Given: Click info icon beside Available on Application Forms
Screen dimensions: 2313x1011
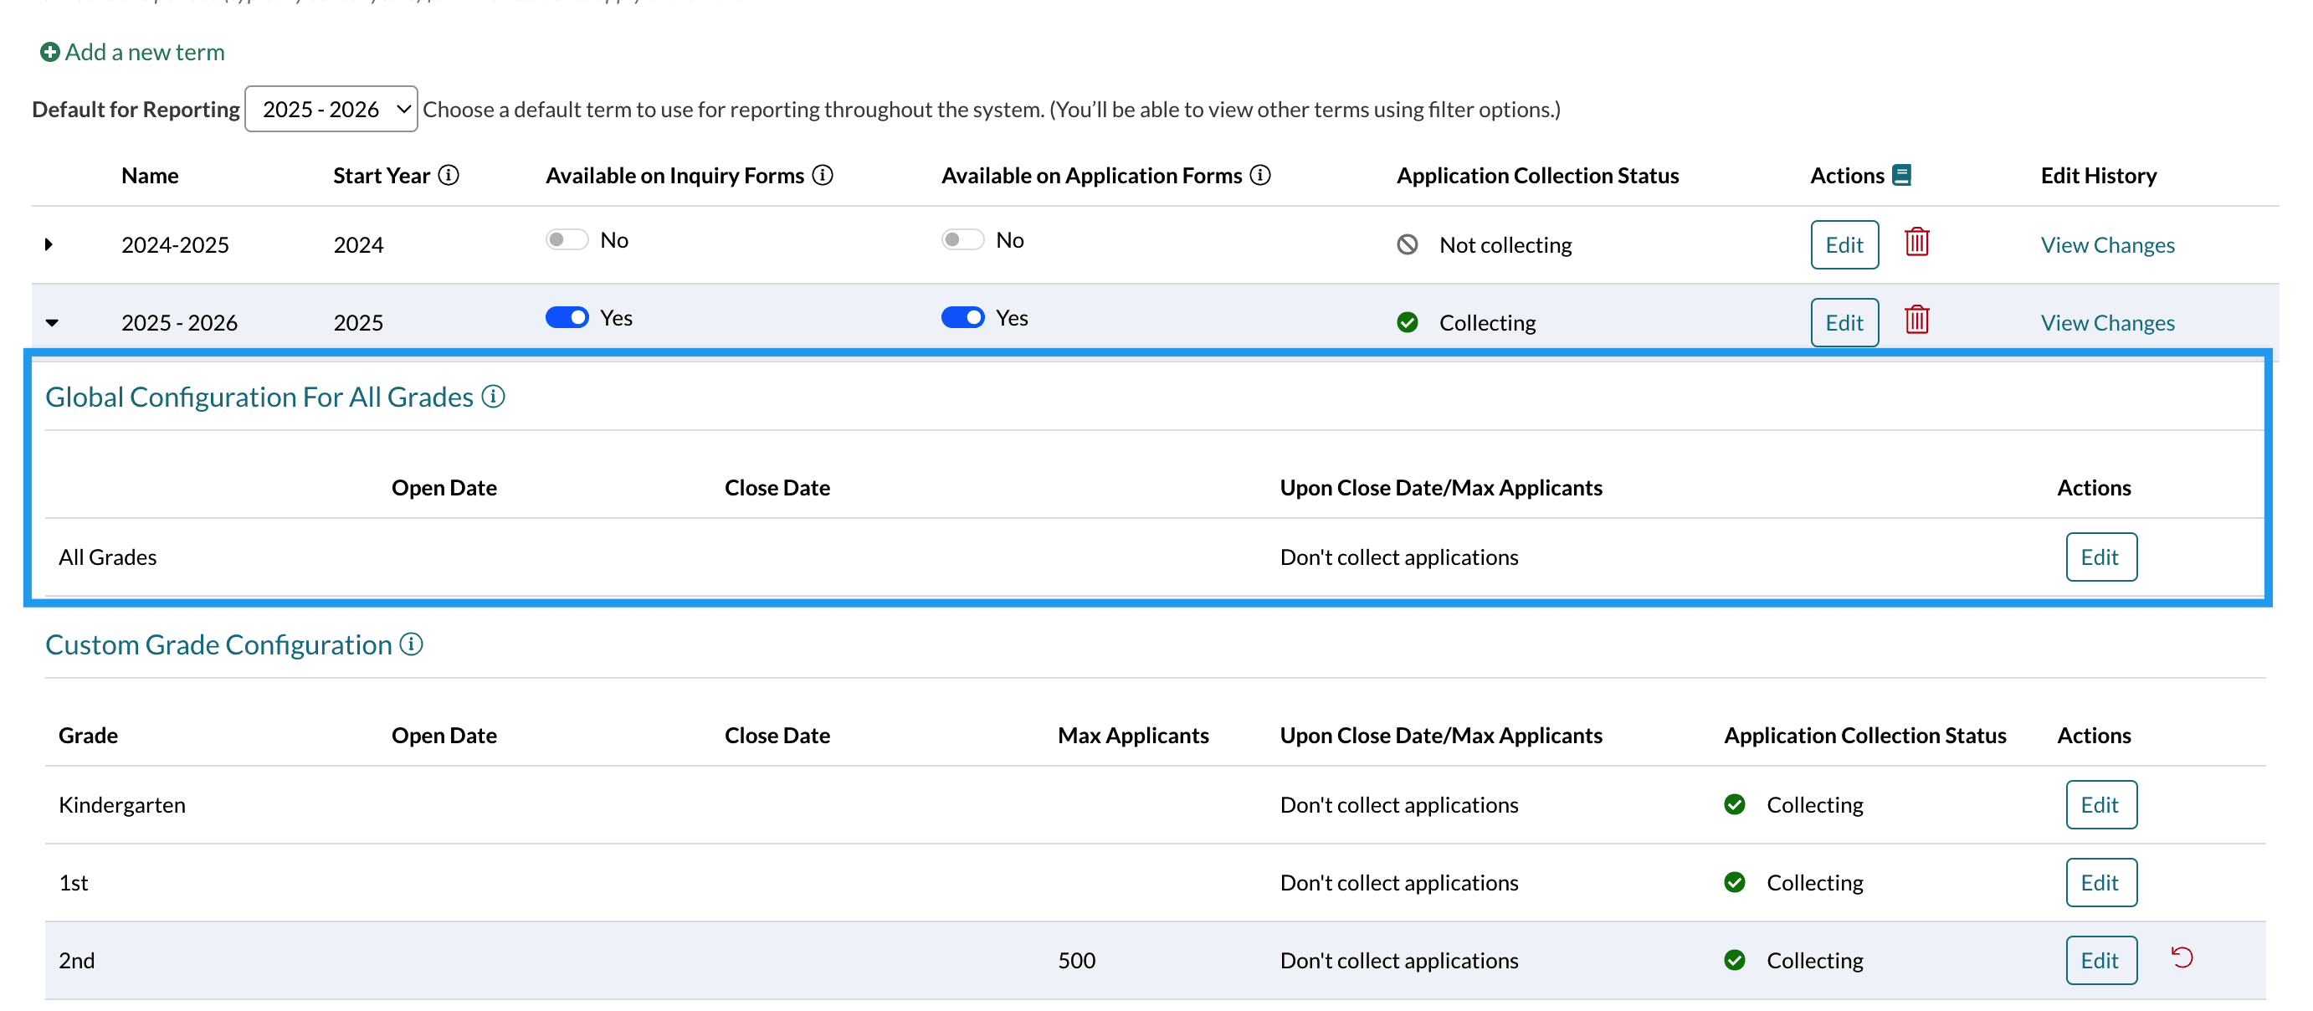Looking at the screenshot, I should [x=1259, y=175].
